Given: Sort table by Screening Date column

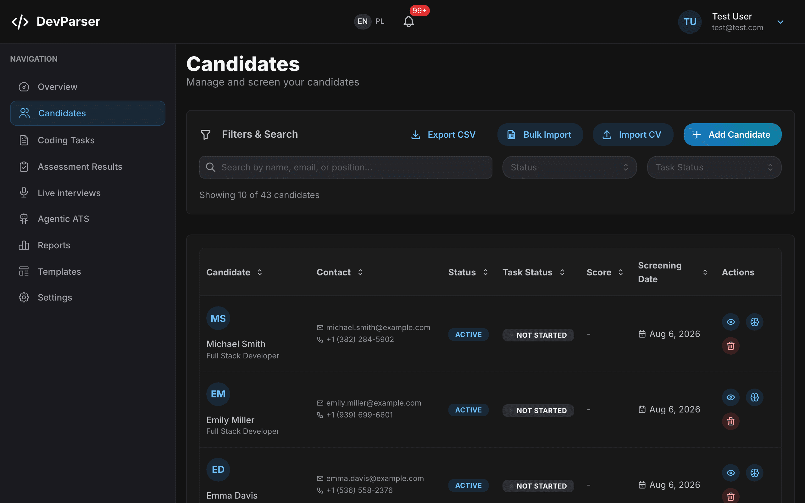Looking at the screenshot, I should tap(673, 272).
